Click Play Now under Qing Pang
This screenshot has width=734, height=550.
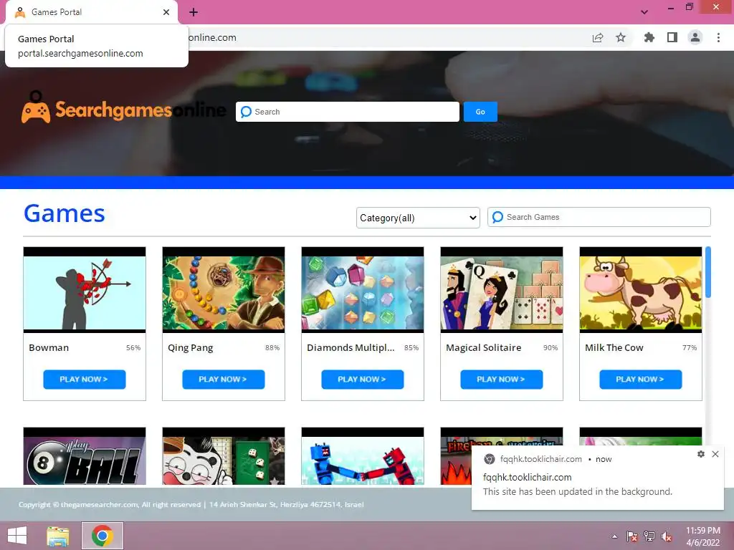[224, 380]
